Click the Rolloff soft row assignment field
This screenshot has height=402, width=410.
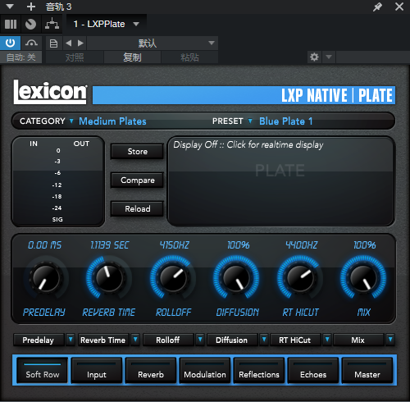click(168, 340)
